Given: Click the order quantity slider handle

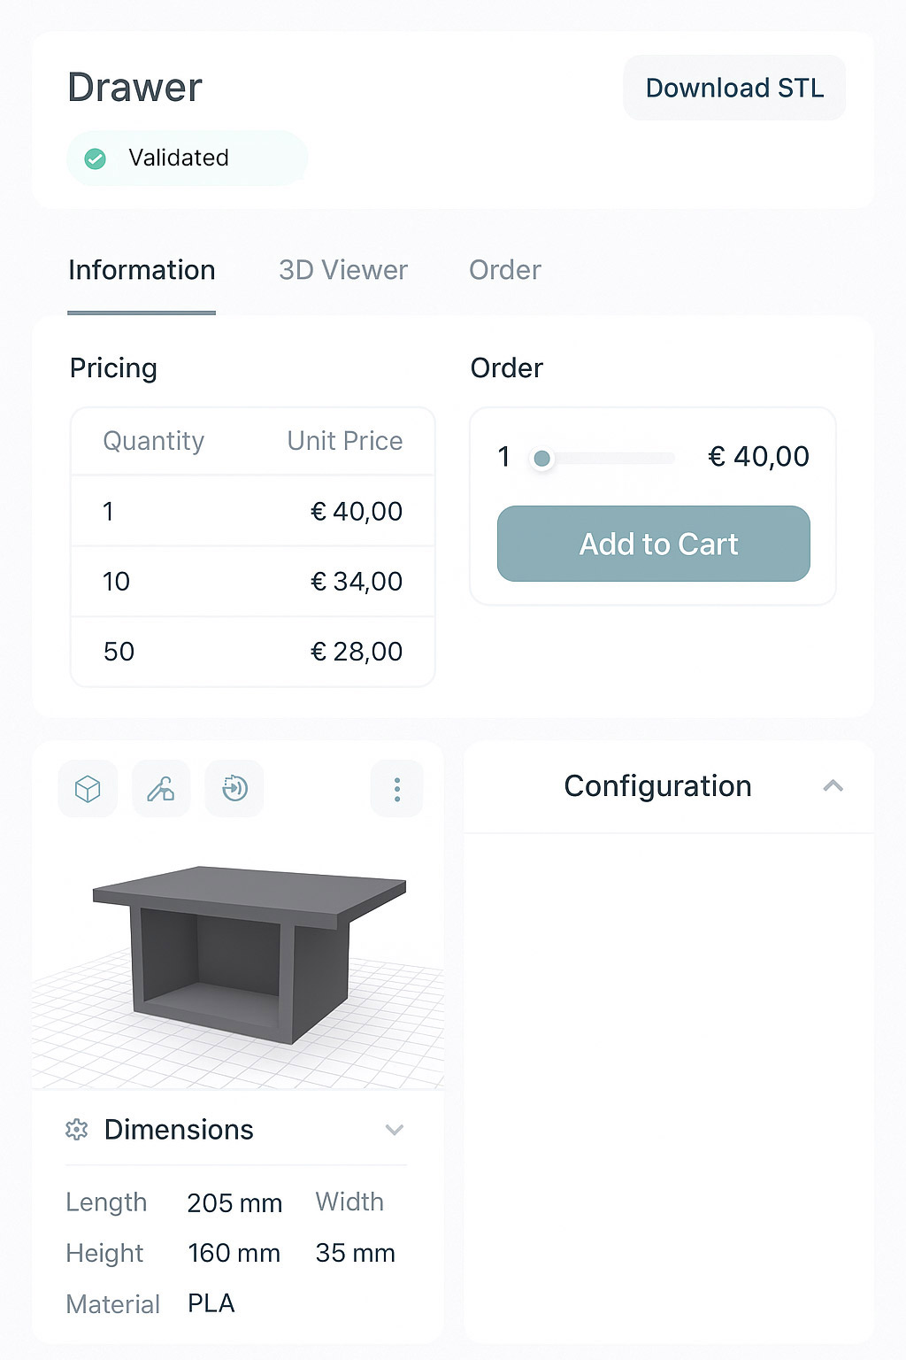Looking at the screenshot, I should point(542,458).
